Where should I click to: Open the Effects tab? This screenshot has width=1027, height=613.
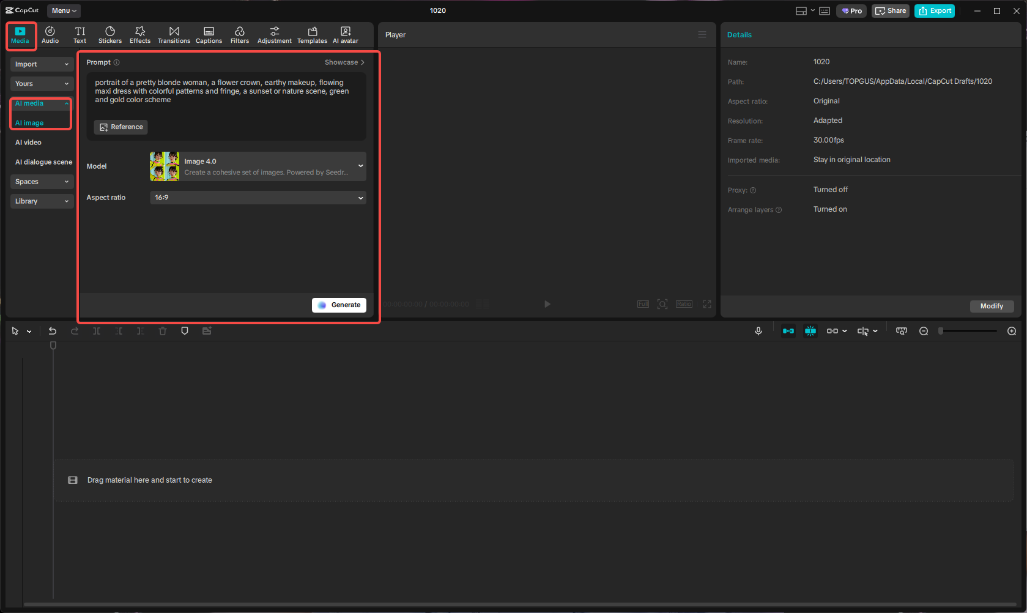[140, 35]
